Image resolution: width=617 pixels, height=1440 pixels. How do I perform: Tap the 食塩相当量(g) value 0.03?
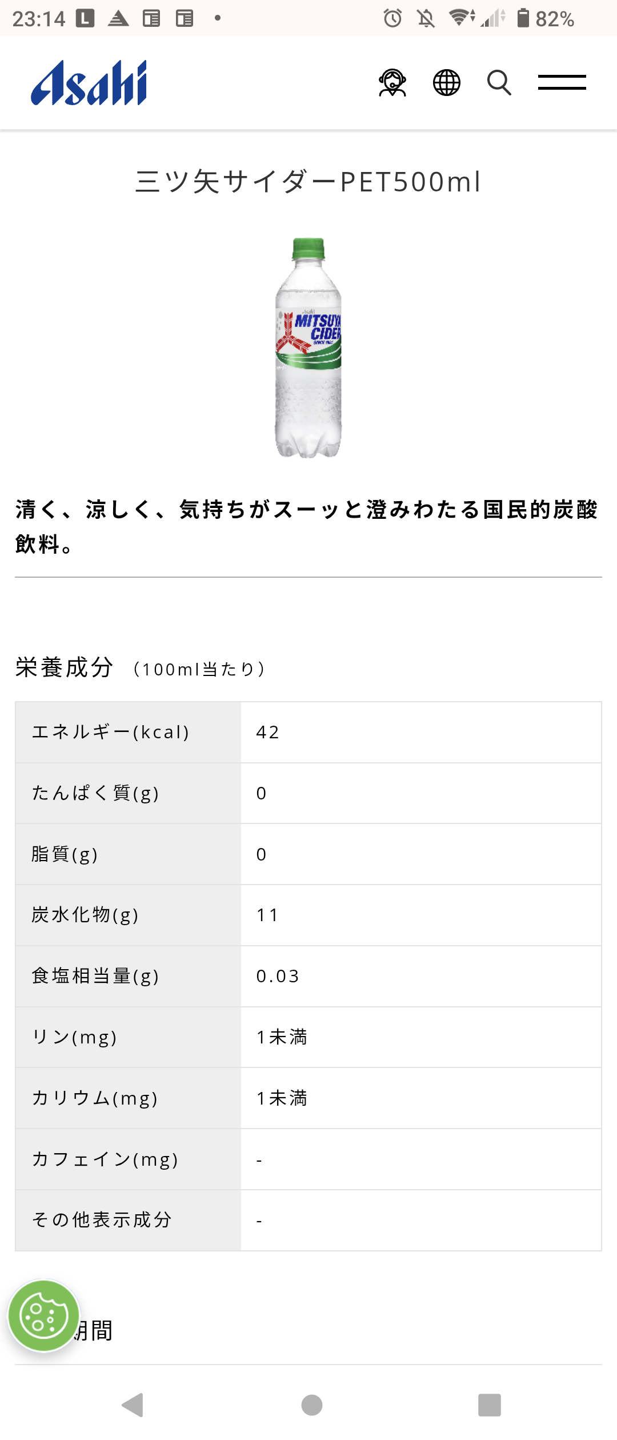click(278, 976)
